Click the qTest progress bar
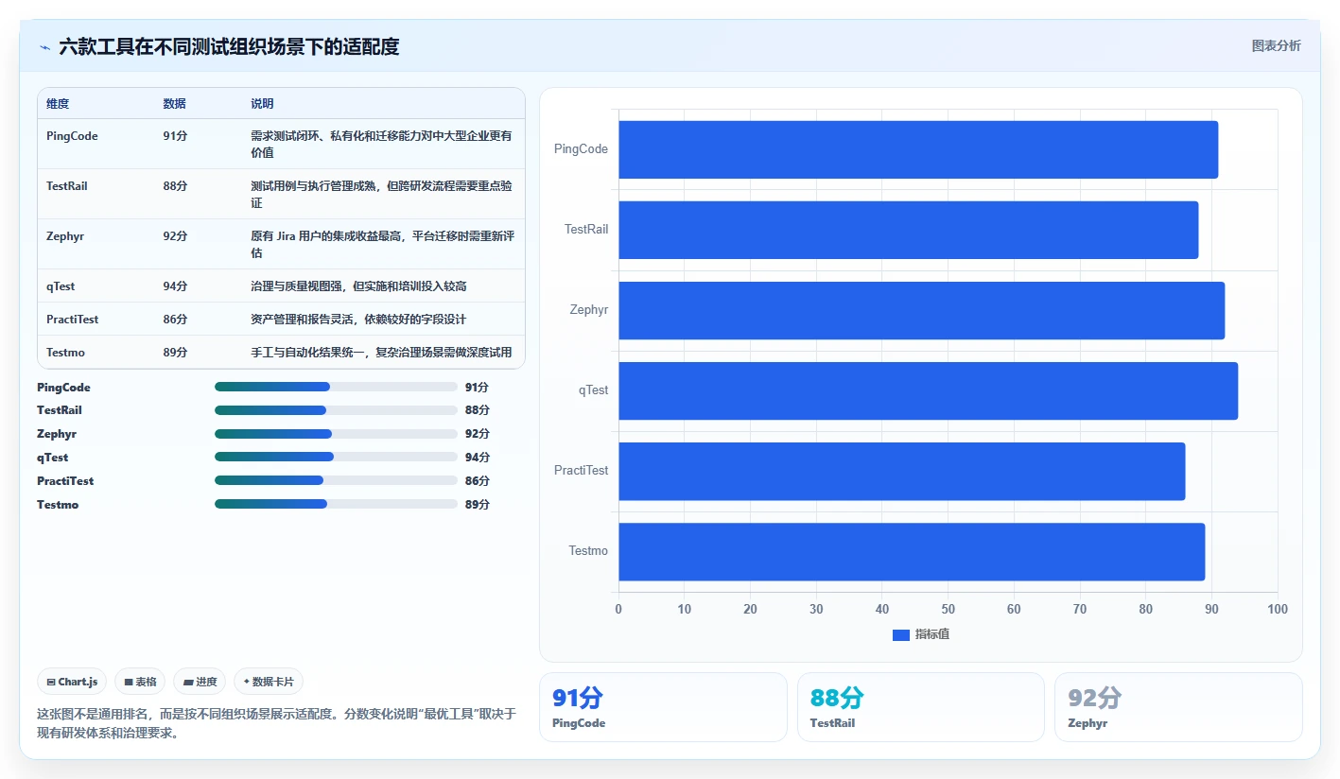Viewport: 1340px width, 779px height. pos(336,457)
